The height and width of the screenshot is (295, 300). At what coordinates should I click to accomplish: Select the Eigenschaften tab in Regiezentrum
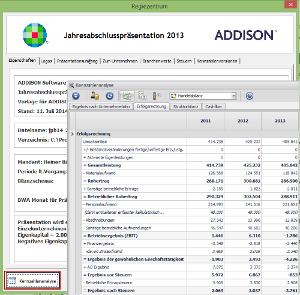click(22, 61)
